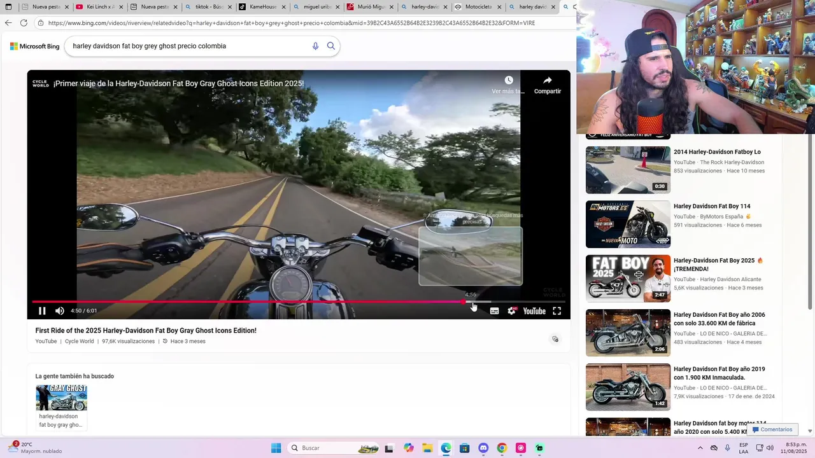Open Discord from the taskbar
This screenshot has height=458, width=815.
click(483, 448)
